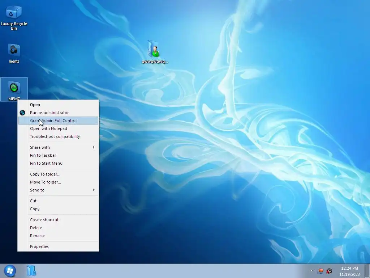
Task: Choose Cut from the context menu
Action: pyautogui.click(x=58, y=201)
